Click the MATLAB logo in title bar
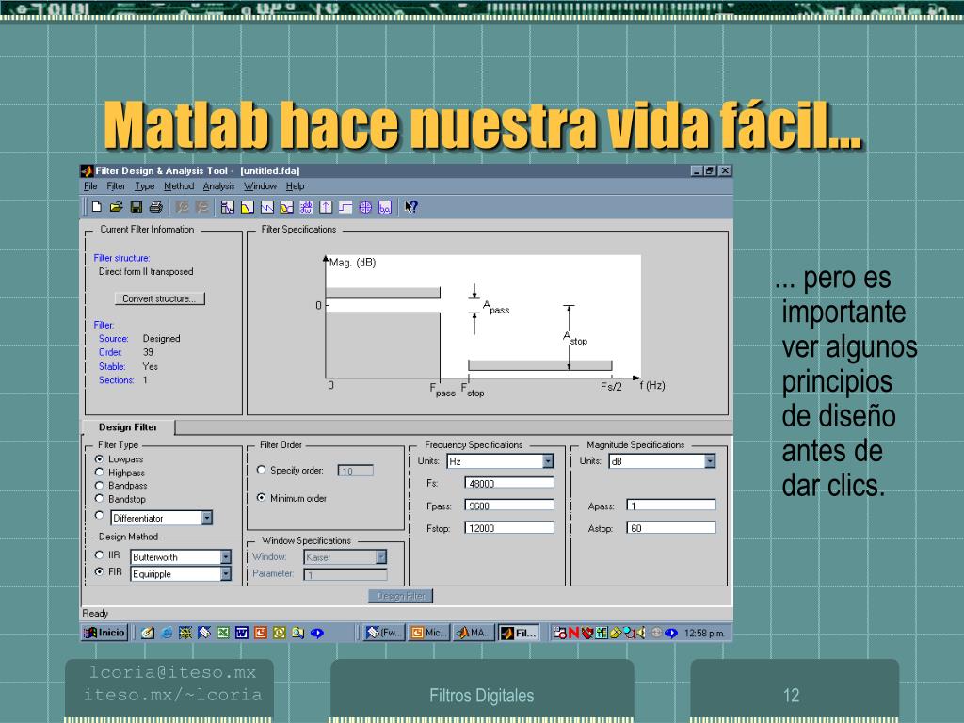Screen dimensions: 964x723 tap(87, 171)
